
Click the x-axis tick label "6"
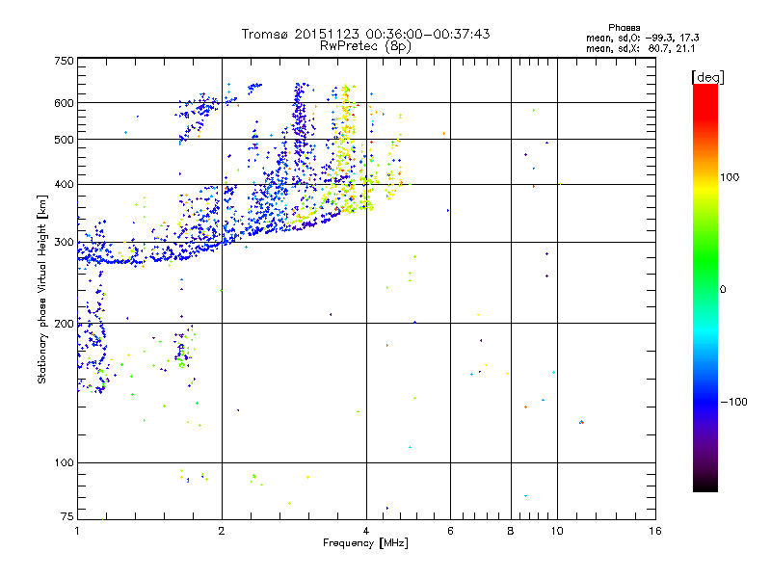(450, 531)
